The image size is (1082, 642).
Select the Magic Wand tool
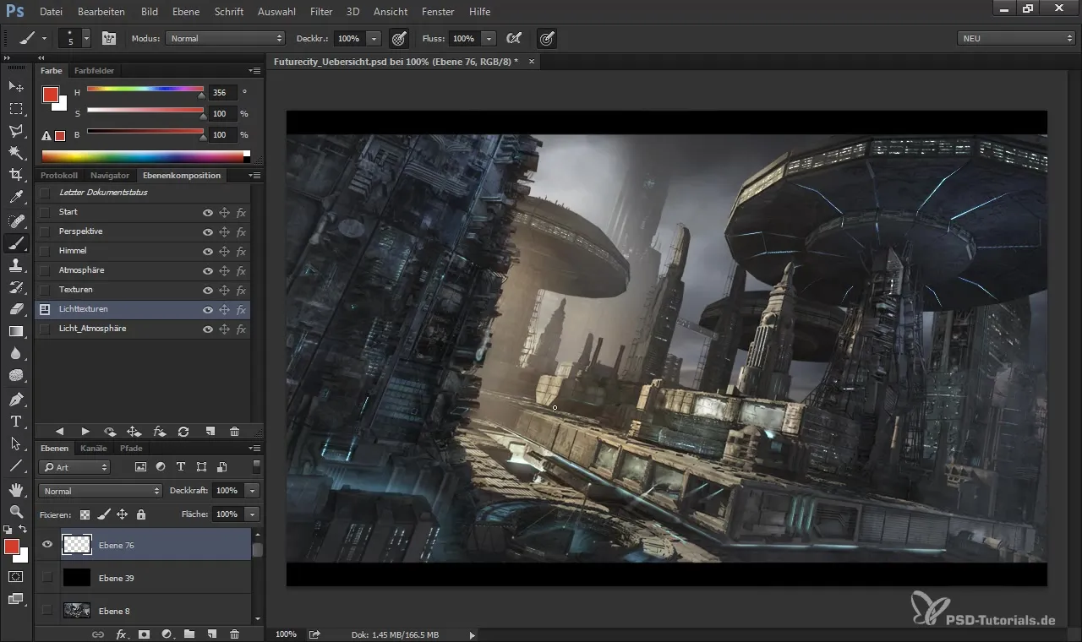tap(16, 153)
